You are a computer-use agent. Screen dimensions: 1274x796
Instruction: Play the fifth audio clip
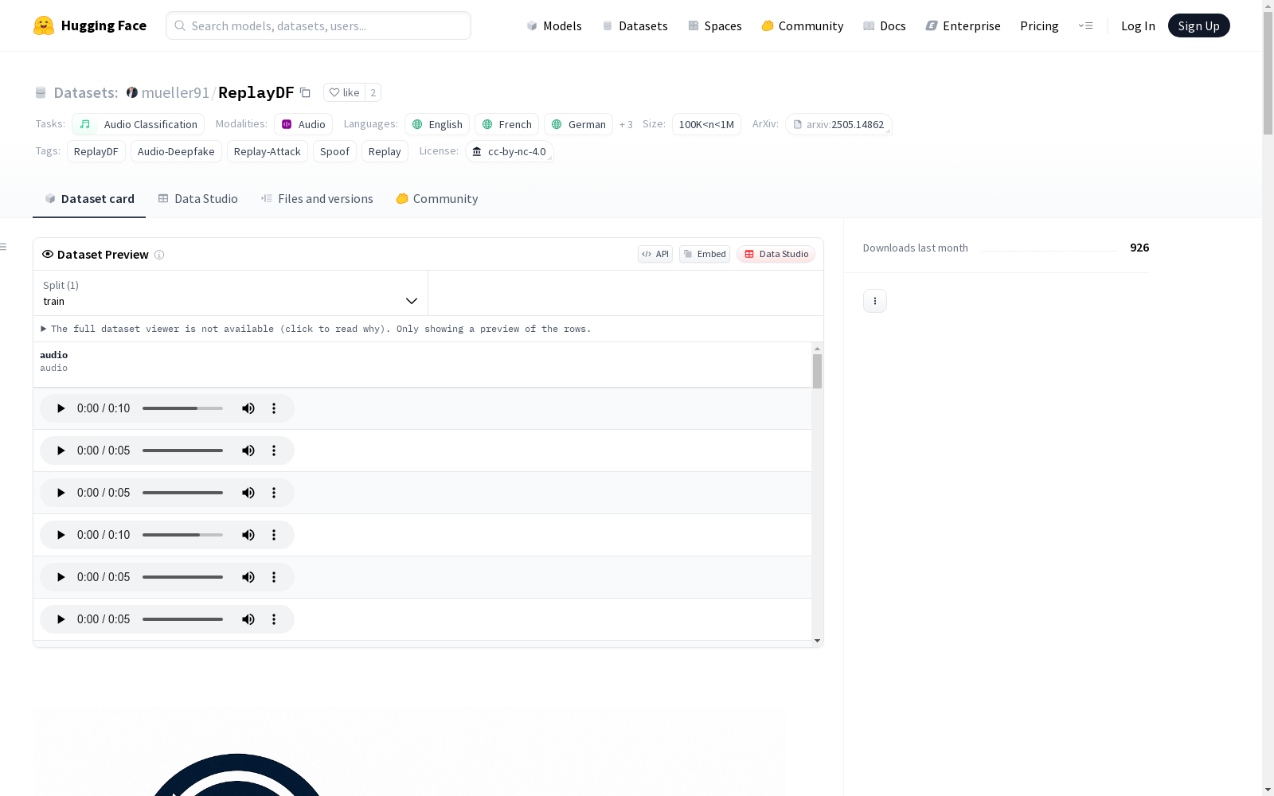tap(61, 577)
